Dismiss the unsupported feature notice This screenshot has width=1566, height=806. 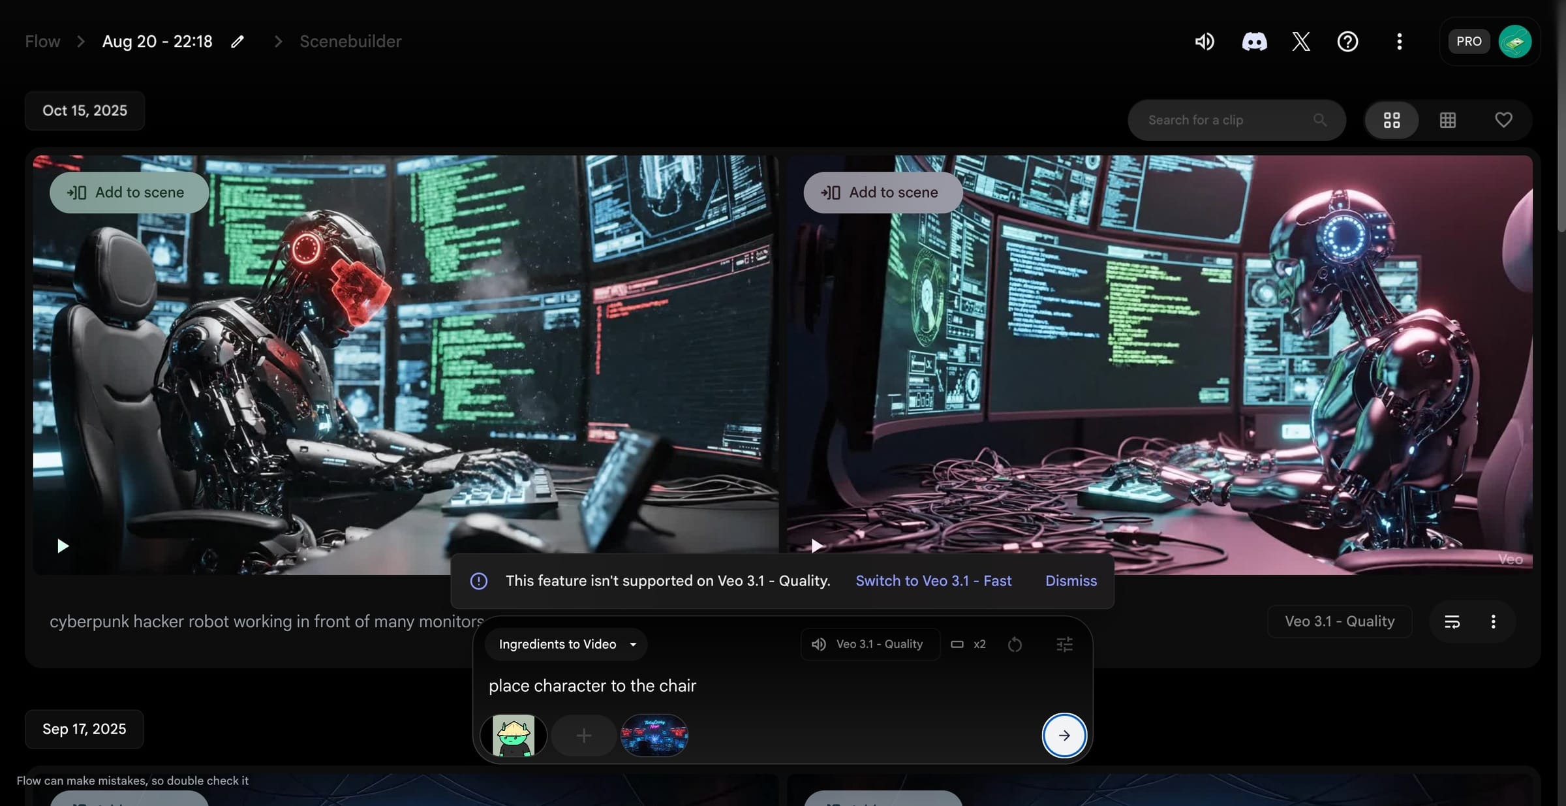click(x=1071, y=581)
